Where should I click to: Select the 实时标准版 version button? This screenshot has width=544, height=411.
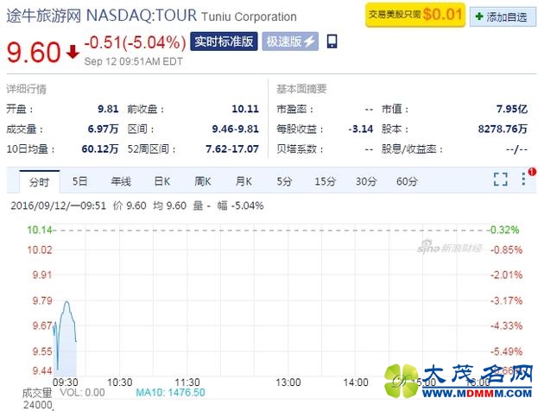coord(224,41)
